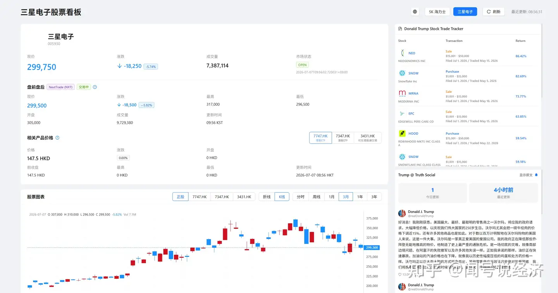Click the document icon beside Donald Trump Stock Trade Tracker
Viewport: 558px width, 293px height.
(x=400, y=29)
